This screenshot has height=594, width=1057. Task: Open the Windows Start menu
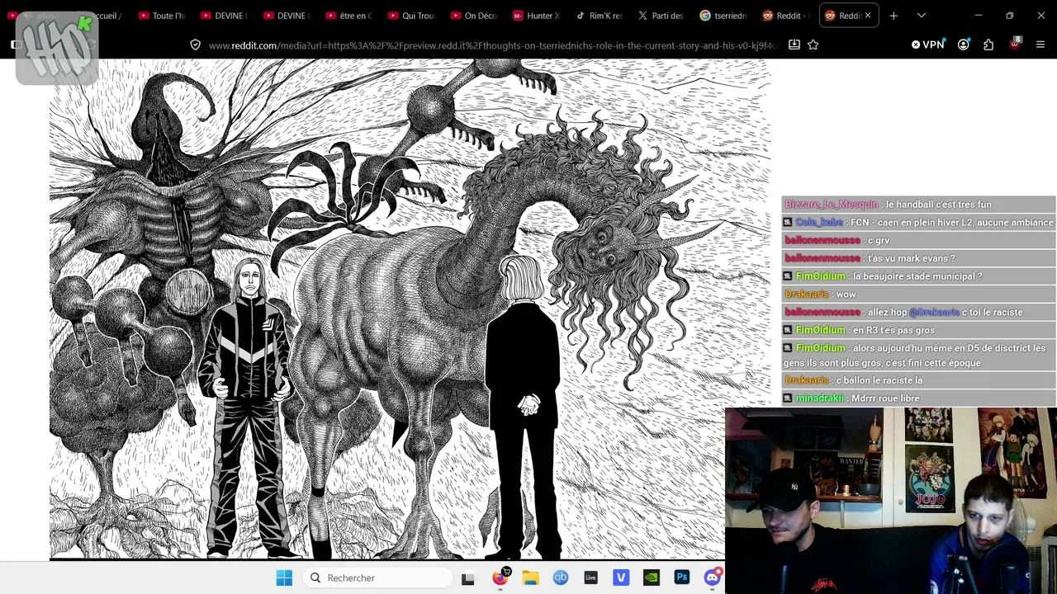pos(284,577)
